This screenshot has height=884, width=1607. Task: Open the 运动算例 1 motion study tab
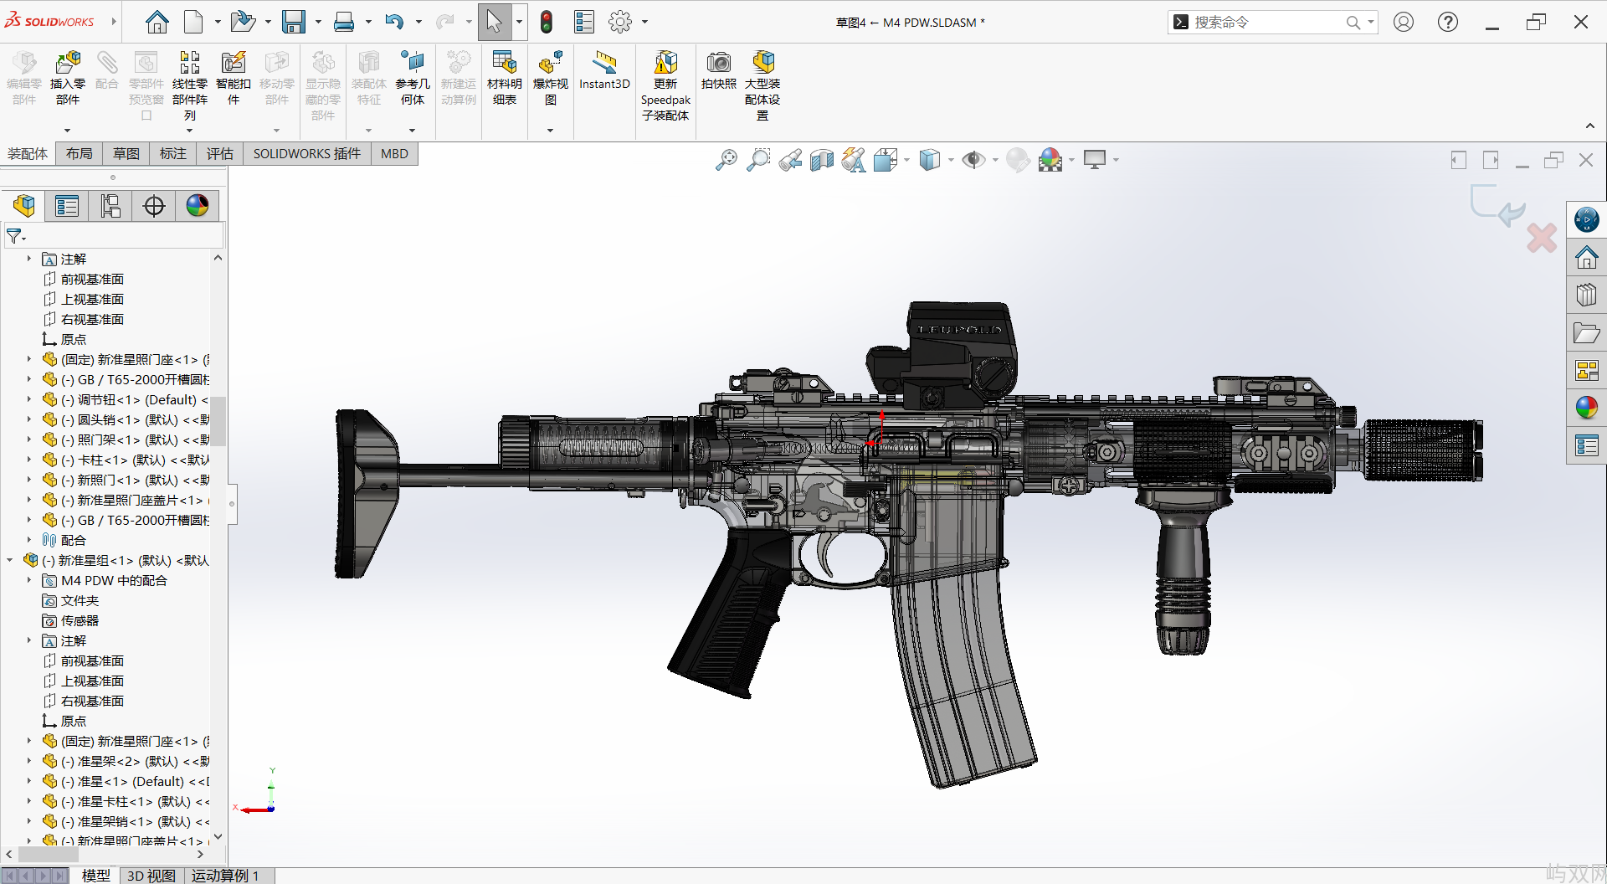point(225,876)
